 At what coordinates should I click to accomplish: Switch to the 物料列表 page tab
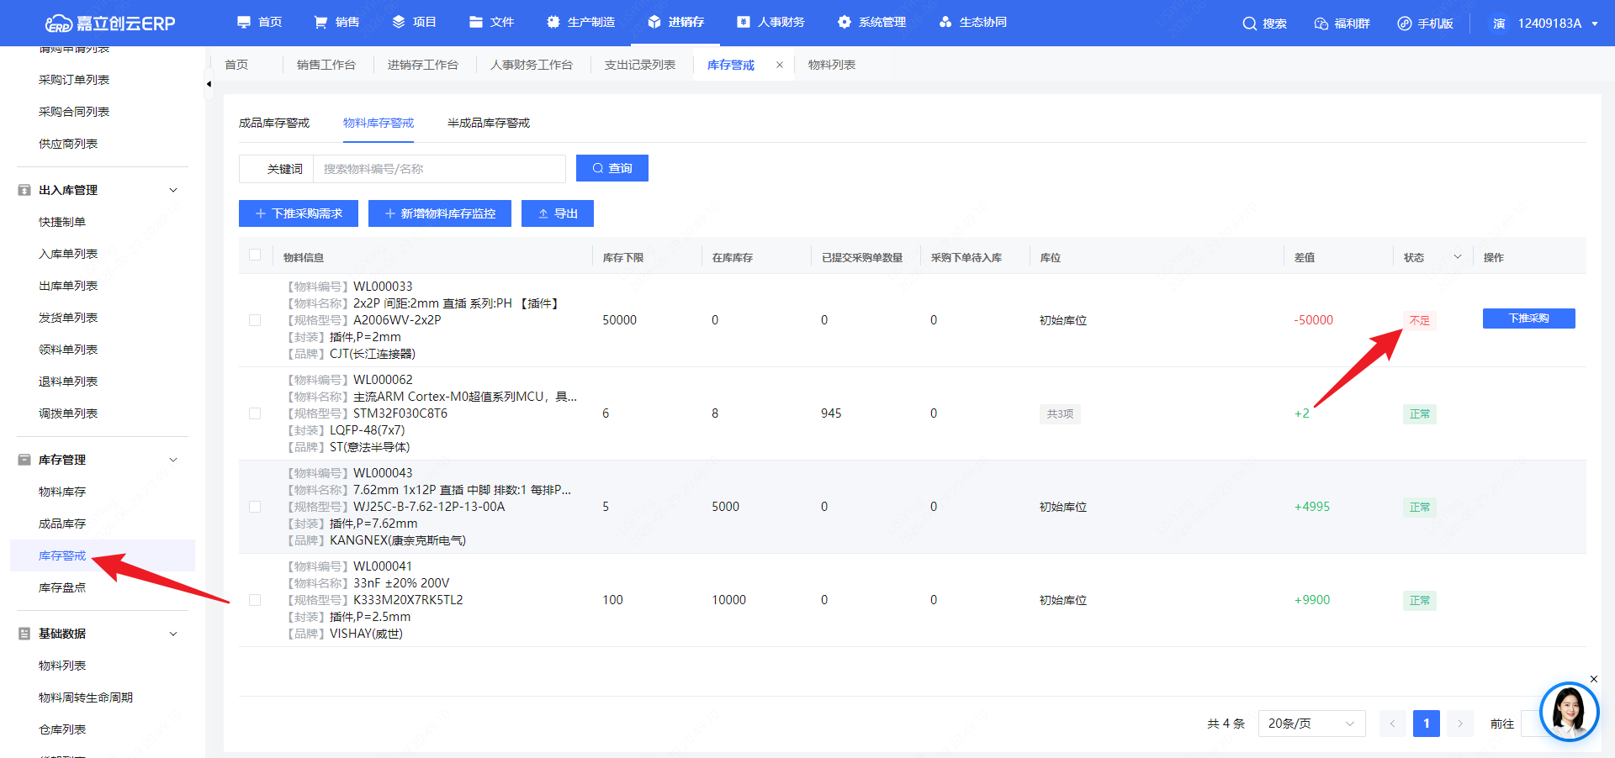(x=831, y=65)
